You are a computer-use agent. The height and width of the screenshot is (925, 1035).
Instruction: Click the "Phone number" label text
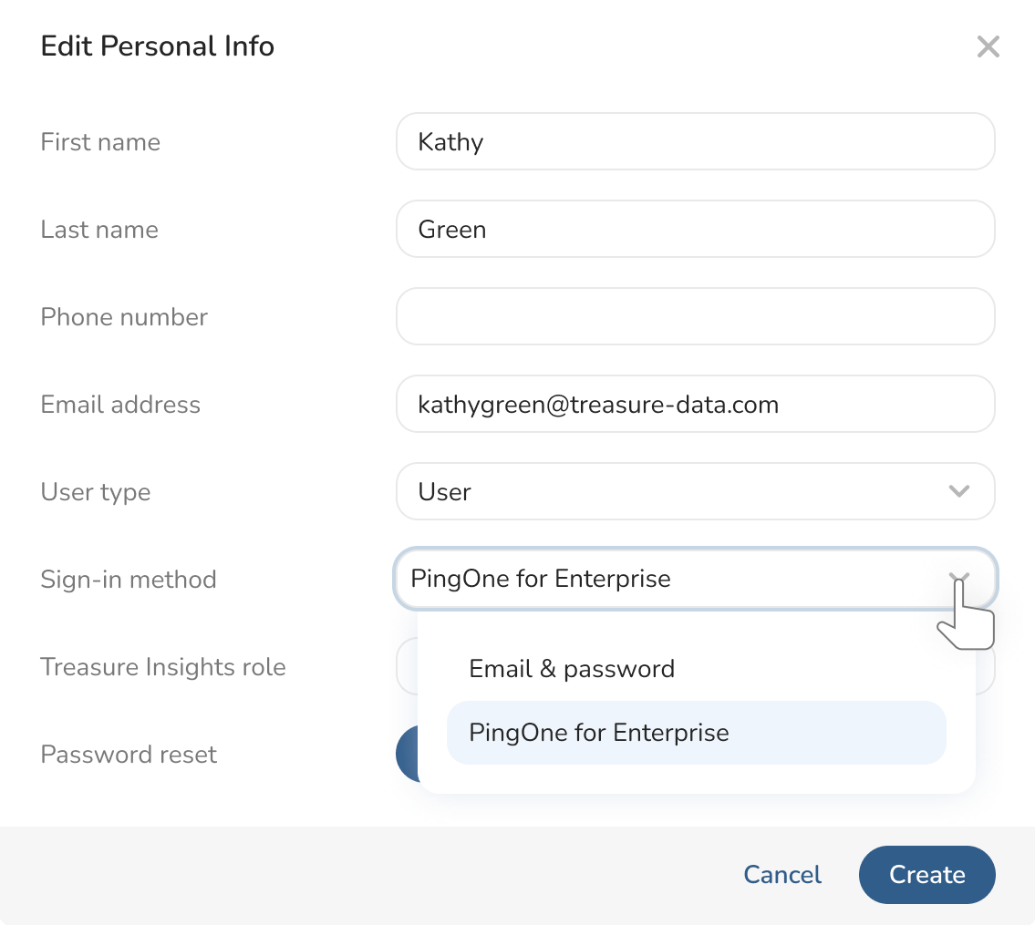pos(124,317)
